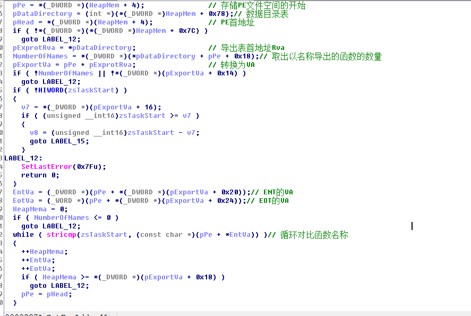Click the 'return 0;' statement

40,175
